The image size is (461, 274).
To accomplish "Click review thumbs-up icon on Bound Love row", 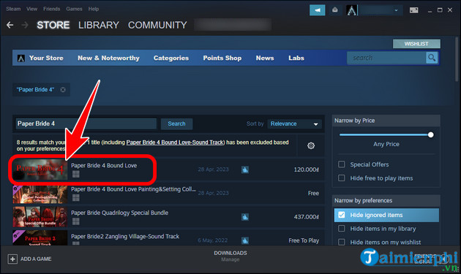I will (245, 170).
